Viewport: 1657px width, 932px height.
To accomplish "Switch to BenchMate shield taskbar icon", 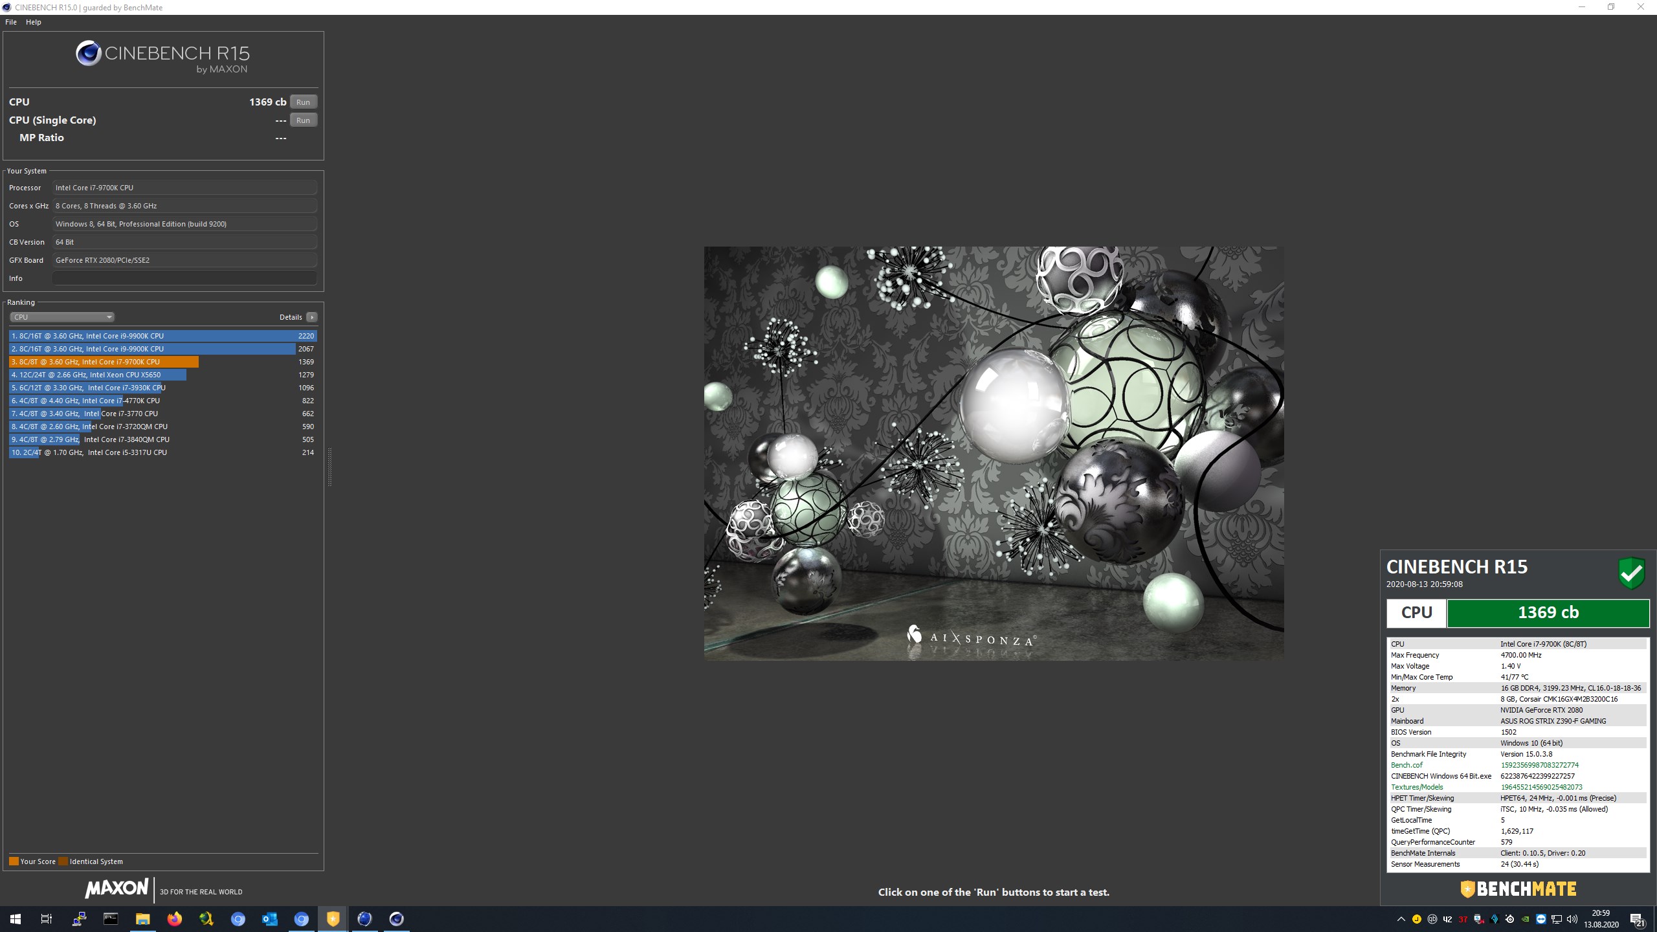I will pyautogui.click(x=333, y=919).
